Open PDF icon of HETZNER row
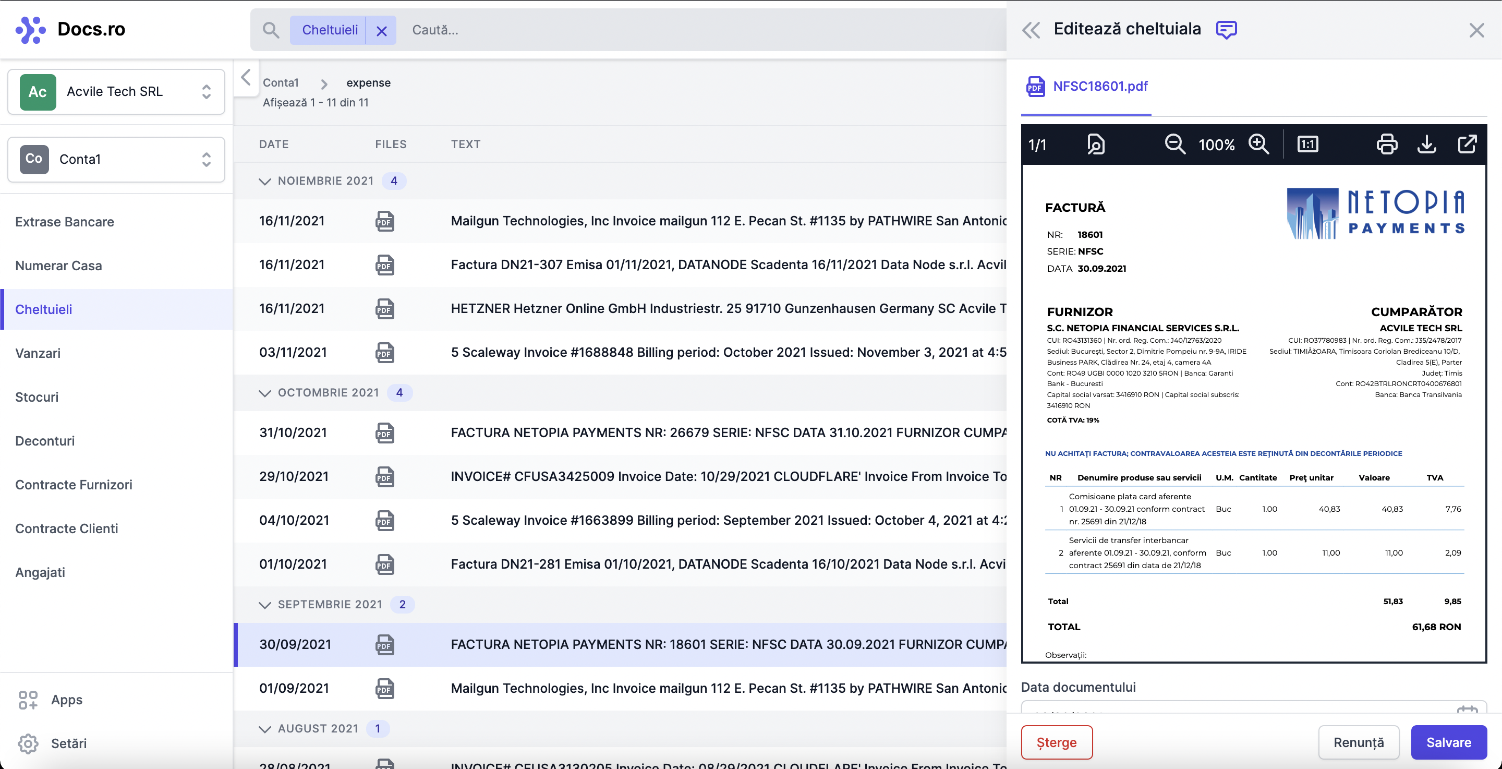1502x769 pixels. point(385,309)
